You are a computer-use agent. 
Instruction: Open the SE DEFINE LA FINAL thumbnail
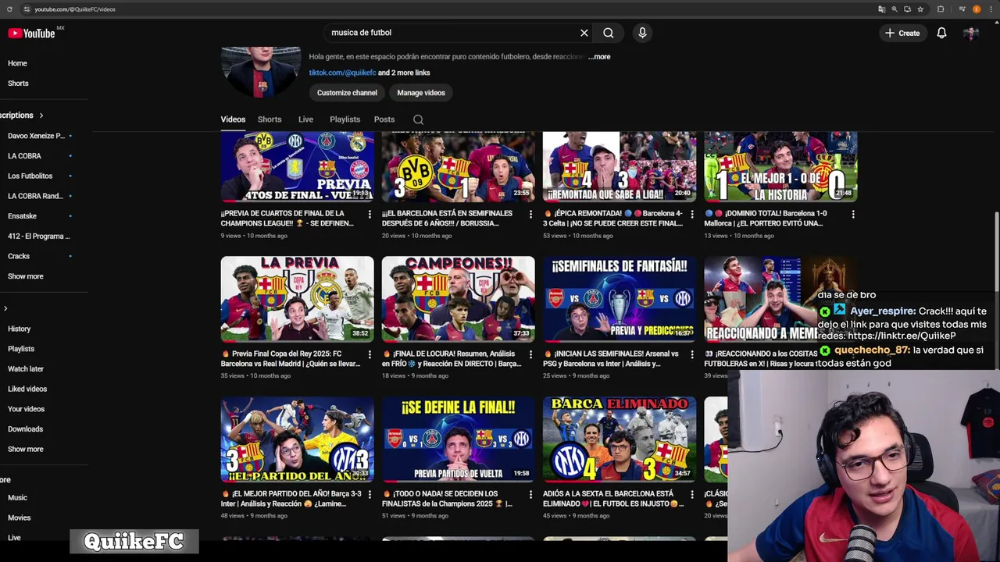[x=458, y=439]
